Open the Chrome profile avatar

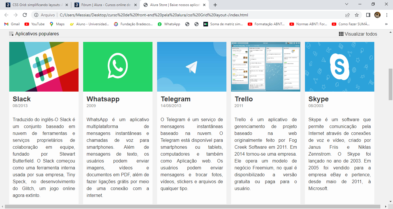point(377,15)
